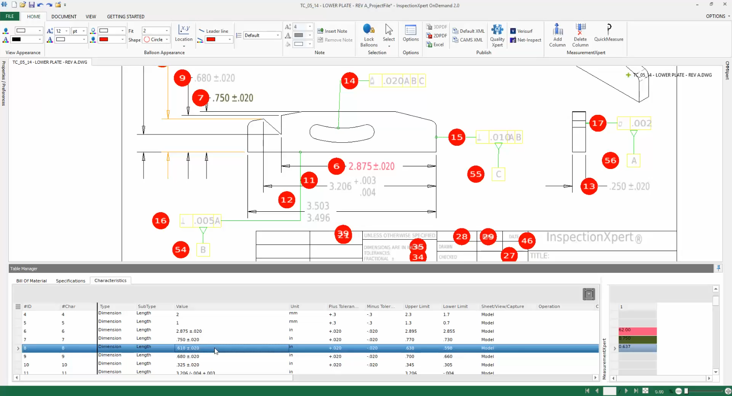Pin the Table Manager panel
This screenshot has height=396, width=732.
click(718, 268)
